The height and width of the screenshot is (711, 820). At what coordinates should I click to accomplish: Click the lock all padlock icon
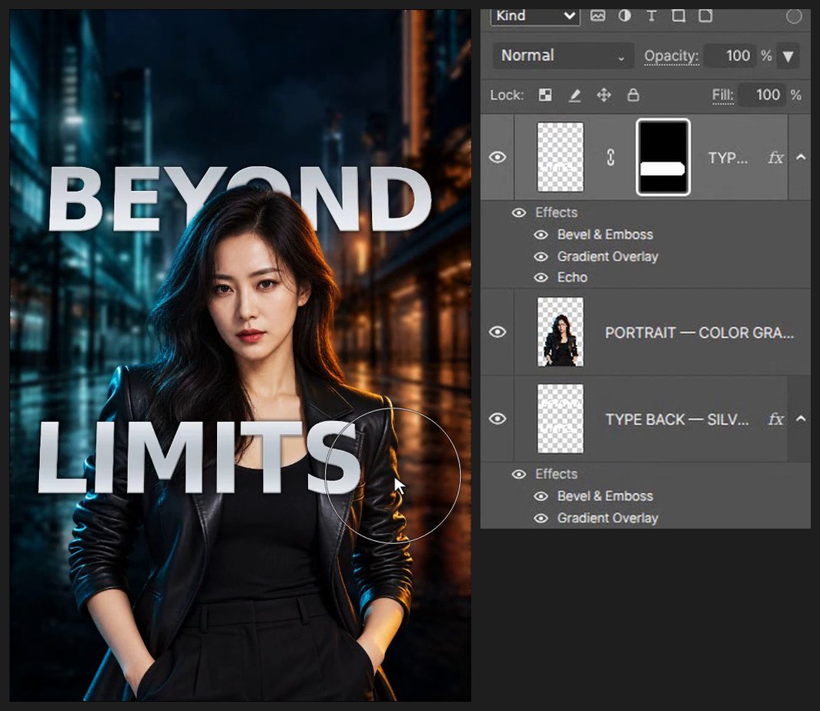(633, 95)
